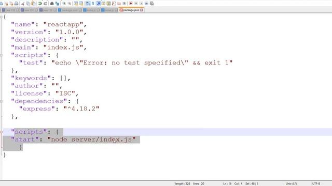Switch to the inactive package.json tab
This screenshot has width=332, height=186.
70,10
